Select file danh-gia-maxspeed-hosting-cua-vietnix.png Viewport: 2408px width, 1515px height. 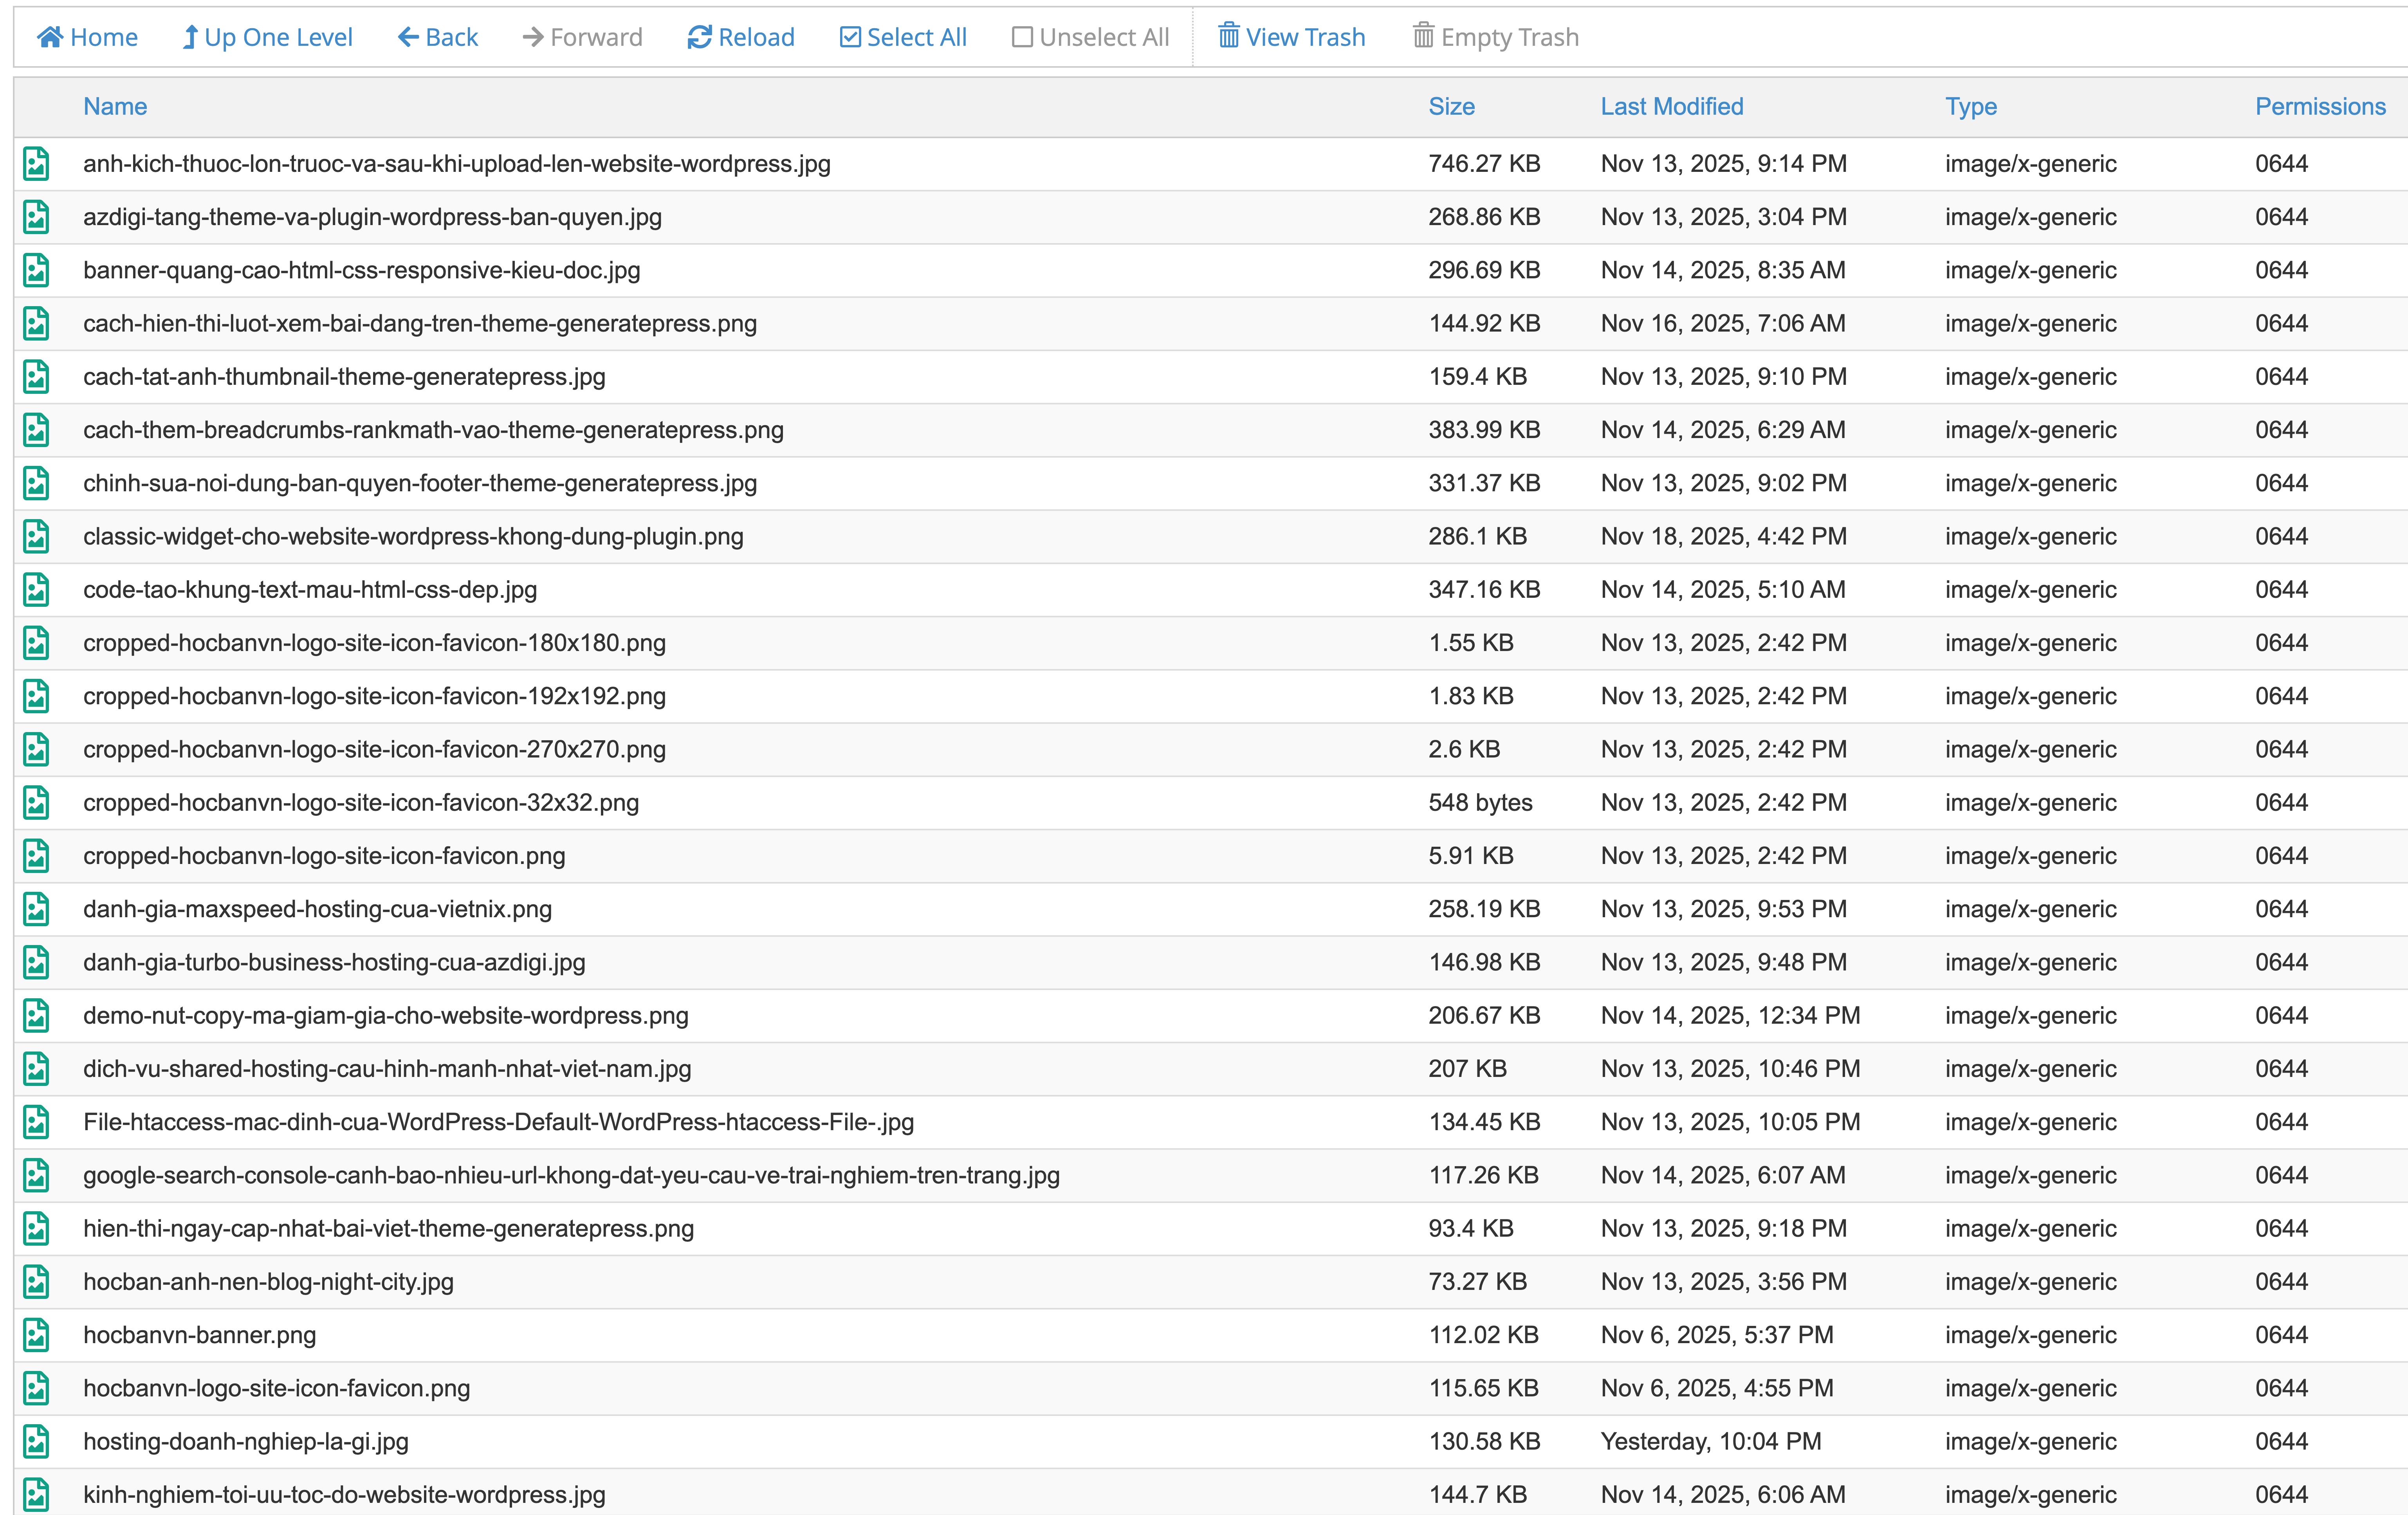pos(317,909)
